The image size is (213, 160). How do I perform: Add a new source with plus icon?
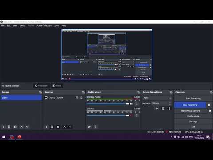click(46, 127)
